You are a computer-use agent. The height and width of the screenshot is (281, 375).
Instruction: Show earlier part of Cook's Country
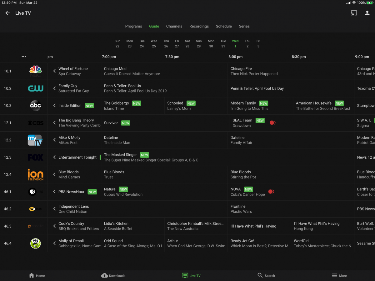coord(54,226)
